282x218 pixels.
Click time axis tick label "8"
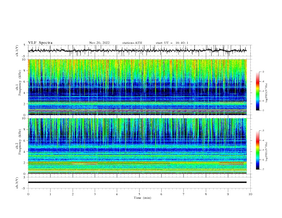(x=206, y=194)
